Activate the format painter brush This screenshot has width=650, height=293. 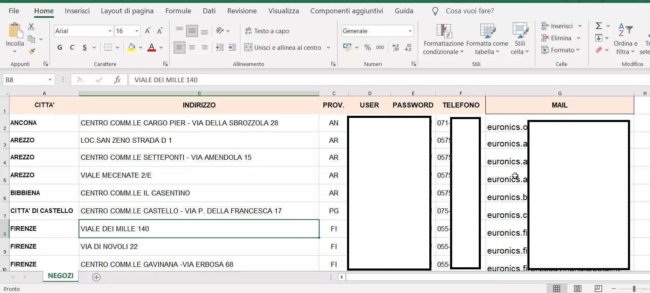click(31, 51)
